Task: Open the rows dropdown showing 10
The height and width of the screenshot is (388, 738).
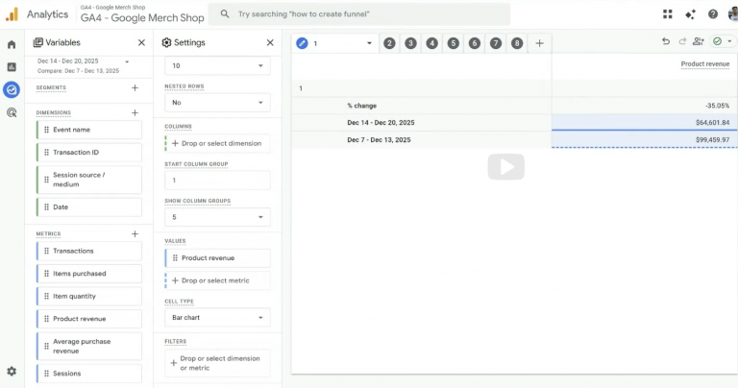Action: pos(217,65)
